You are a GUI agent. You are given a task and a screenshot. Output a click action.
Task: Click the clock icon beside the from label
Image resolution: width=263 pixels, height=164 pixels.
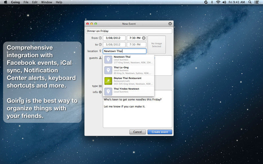(100, 38)
